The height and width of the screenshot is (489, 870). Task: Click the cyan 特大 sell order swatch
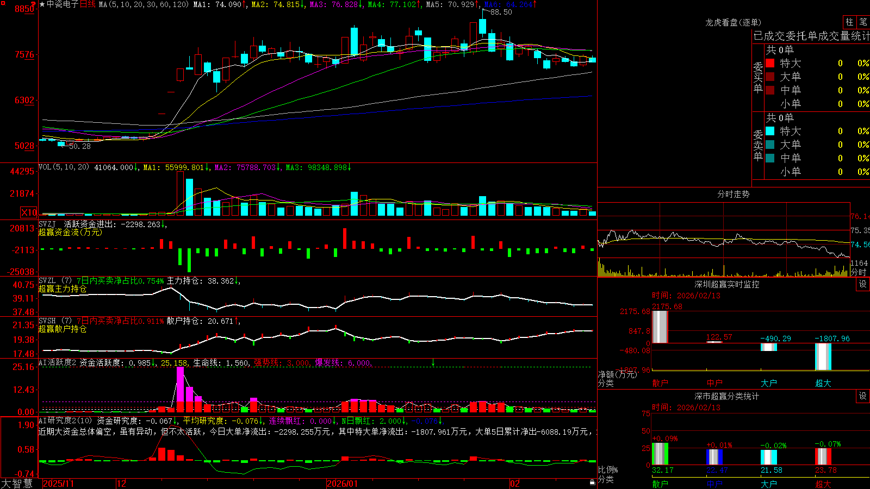770,131
